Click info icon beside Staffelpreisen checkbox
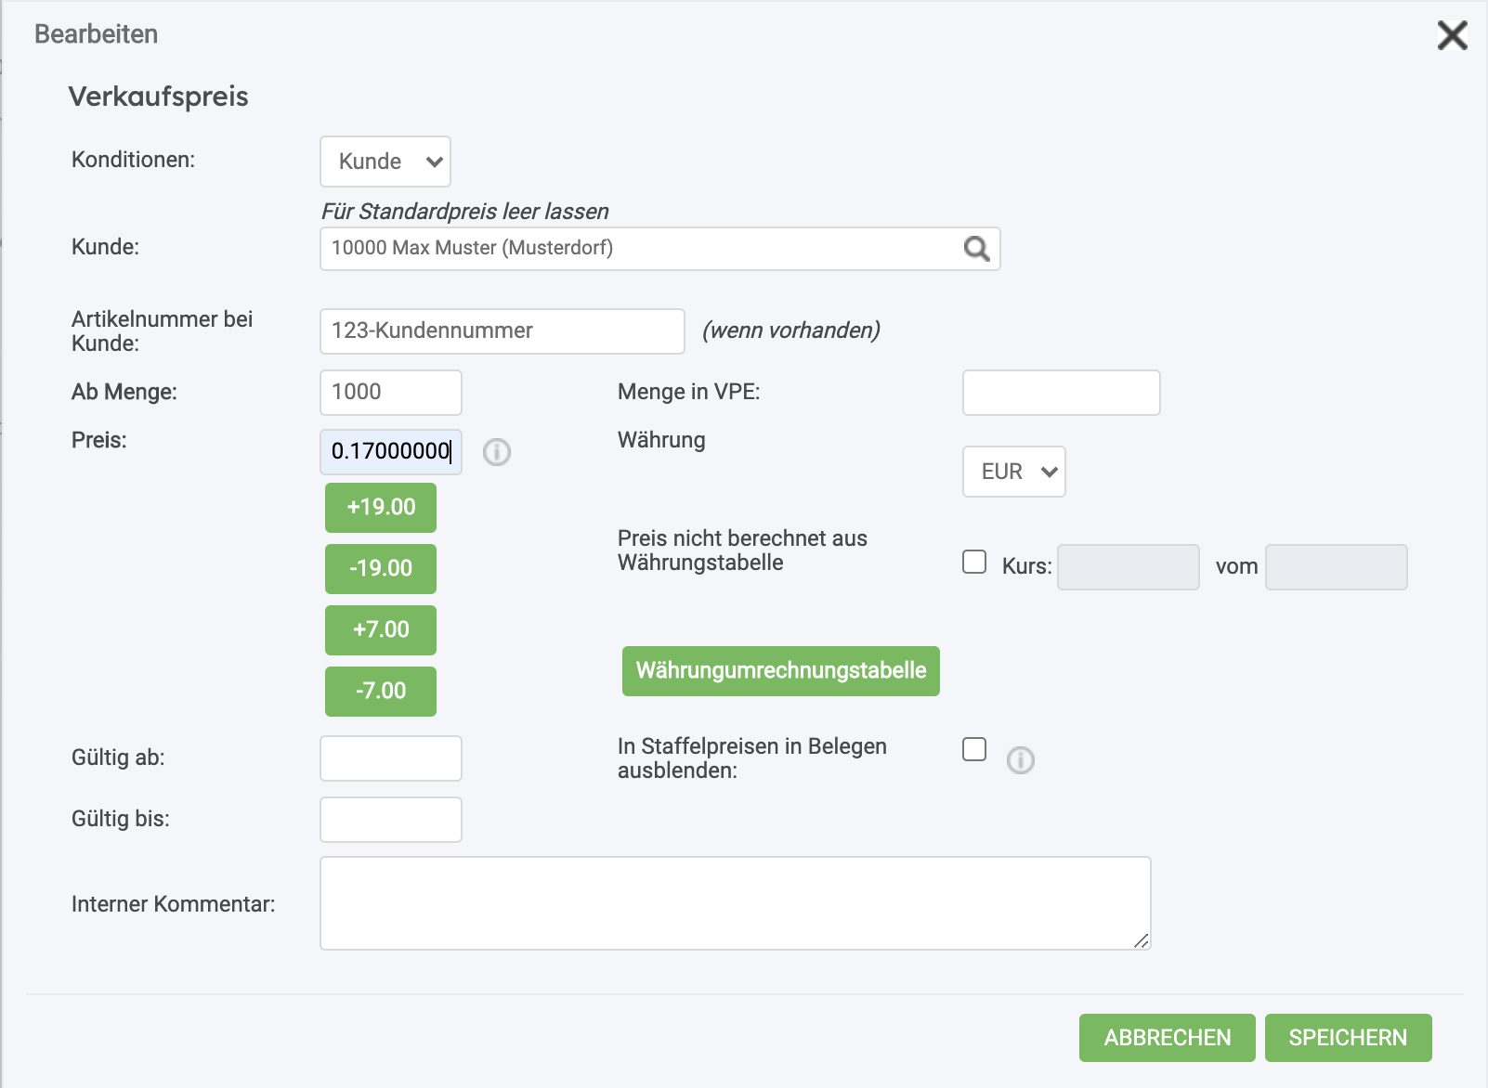Screen dimensions: 1488x1088 click(1021, 760)
